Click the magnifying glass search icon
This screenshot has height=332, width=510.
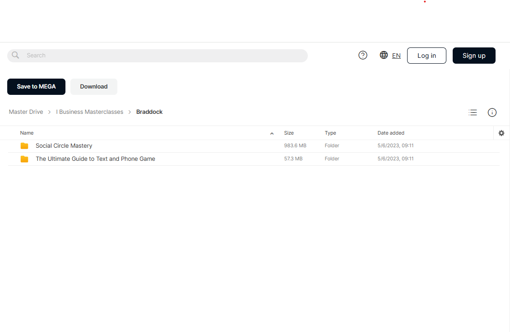point(15,55)
